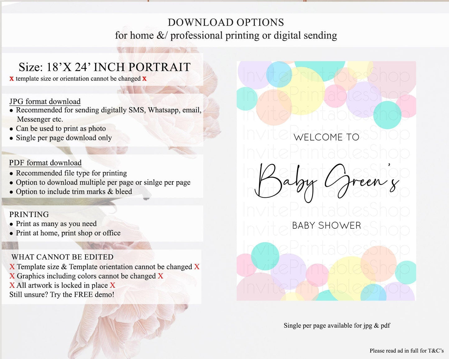This screenshot has height=359, width=449.
Task: Open the "JPG format download" underlined heading
Action: point(45,102)
